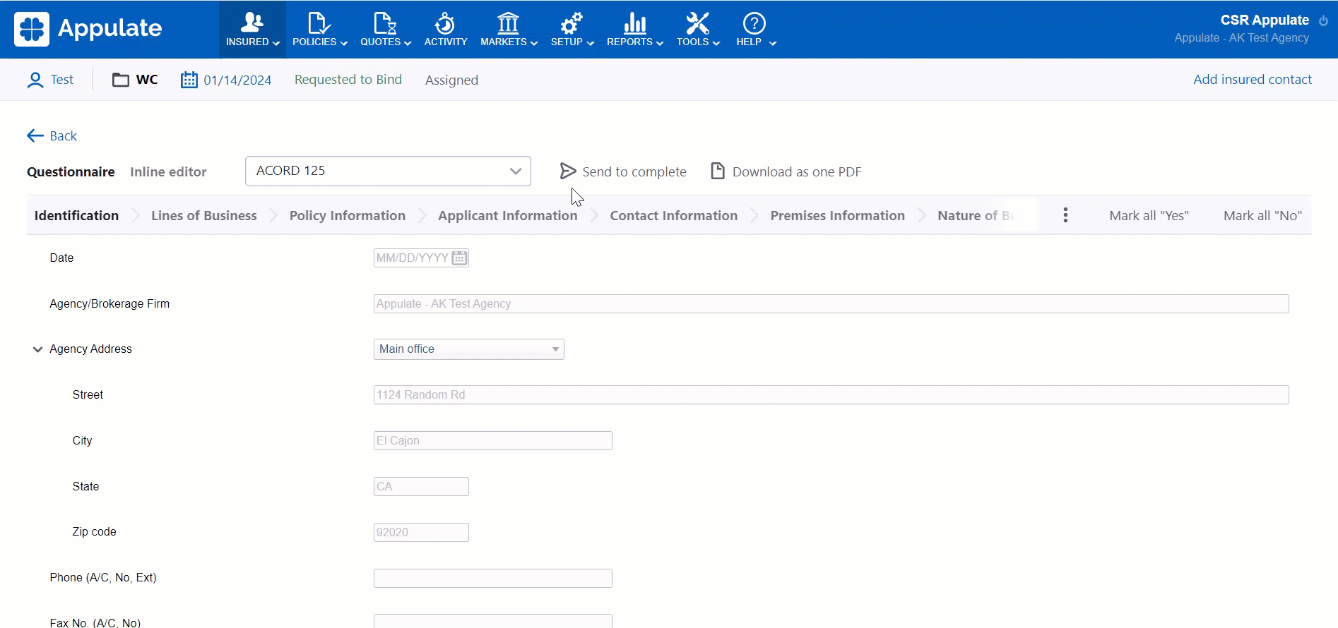
Task: Open the Policies menu icon
Action: pyautogui.click(x=319, y=23)
